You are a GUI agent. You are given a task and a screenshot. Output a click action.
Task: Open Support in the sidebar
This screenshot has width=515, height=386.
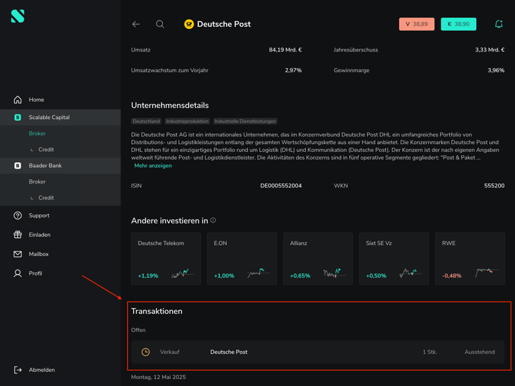(x=39, y=216)
